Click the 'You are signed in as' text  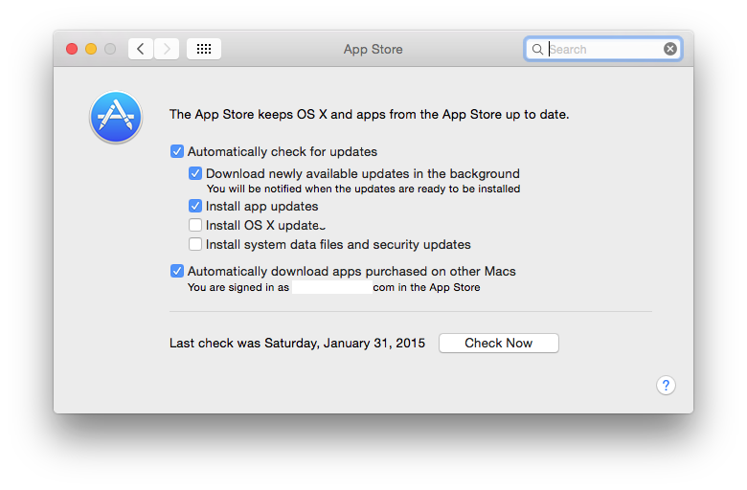(x=238, y=288)
